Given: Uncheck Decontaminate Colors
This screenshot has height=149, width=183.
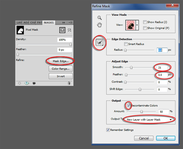Looking at the screenshot, I should (x=128, y=105).
